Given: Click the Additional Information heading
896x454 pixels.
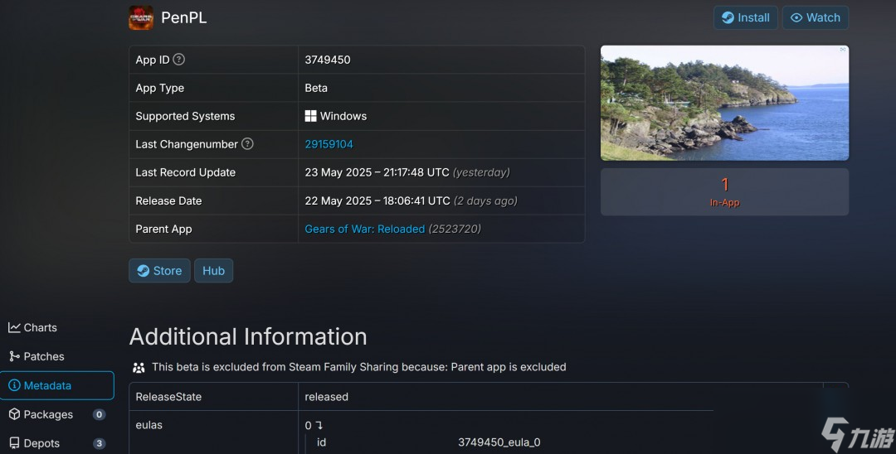Looking at the screenshot, I should click(x=248, y=336).
